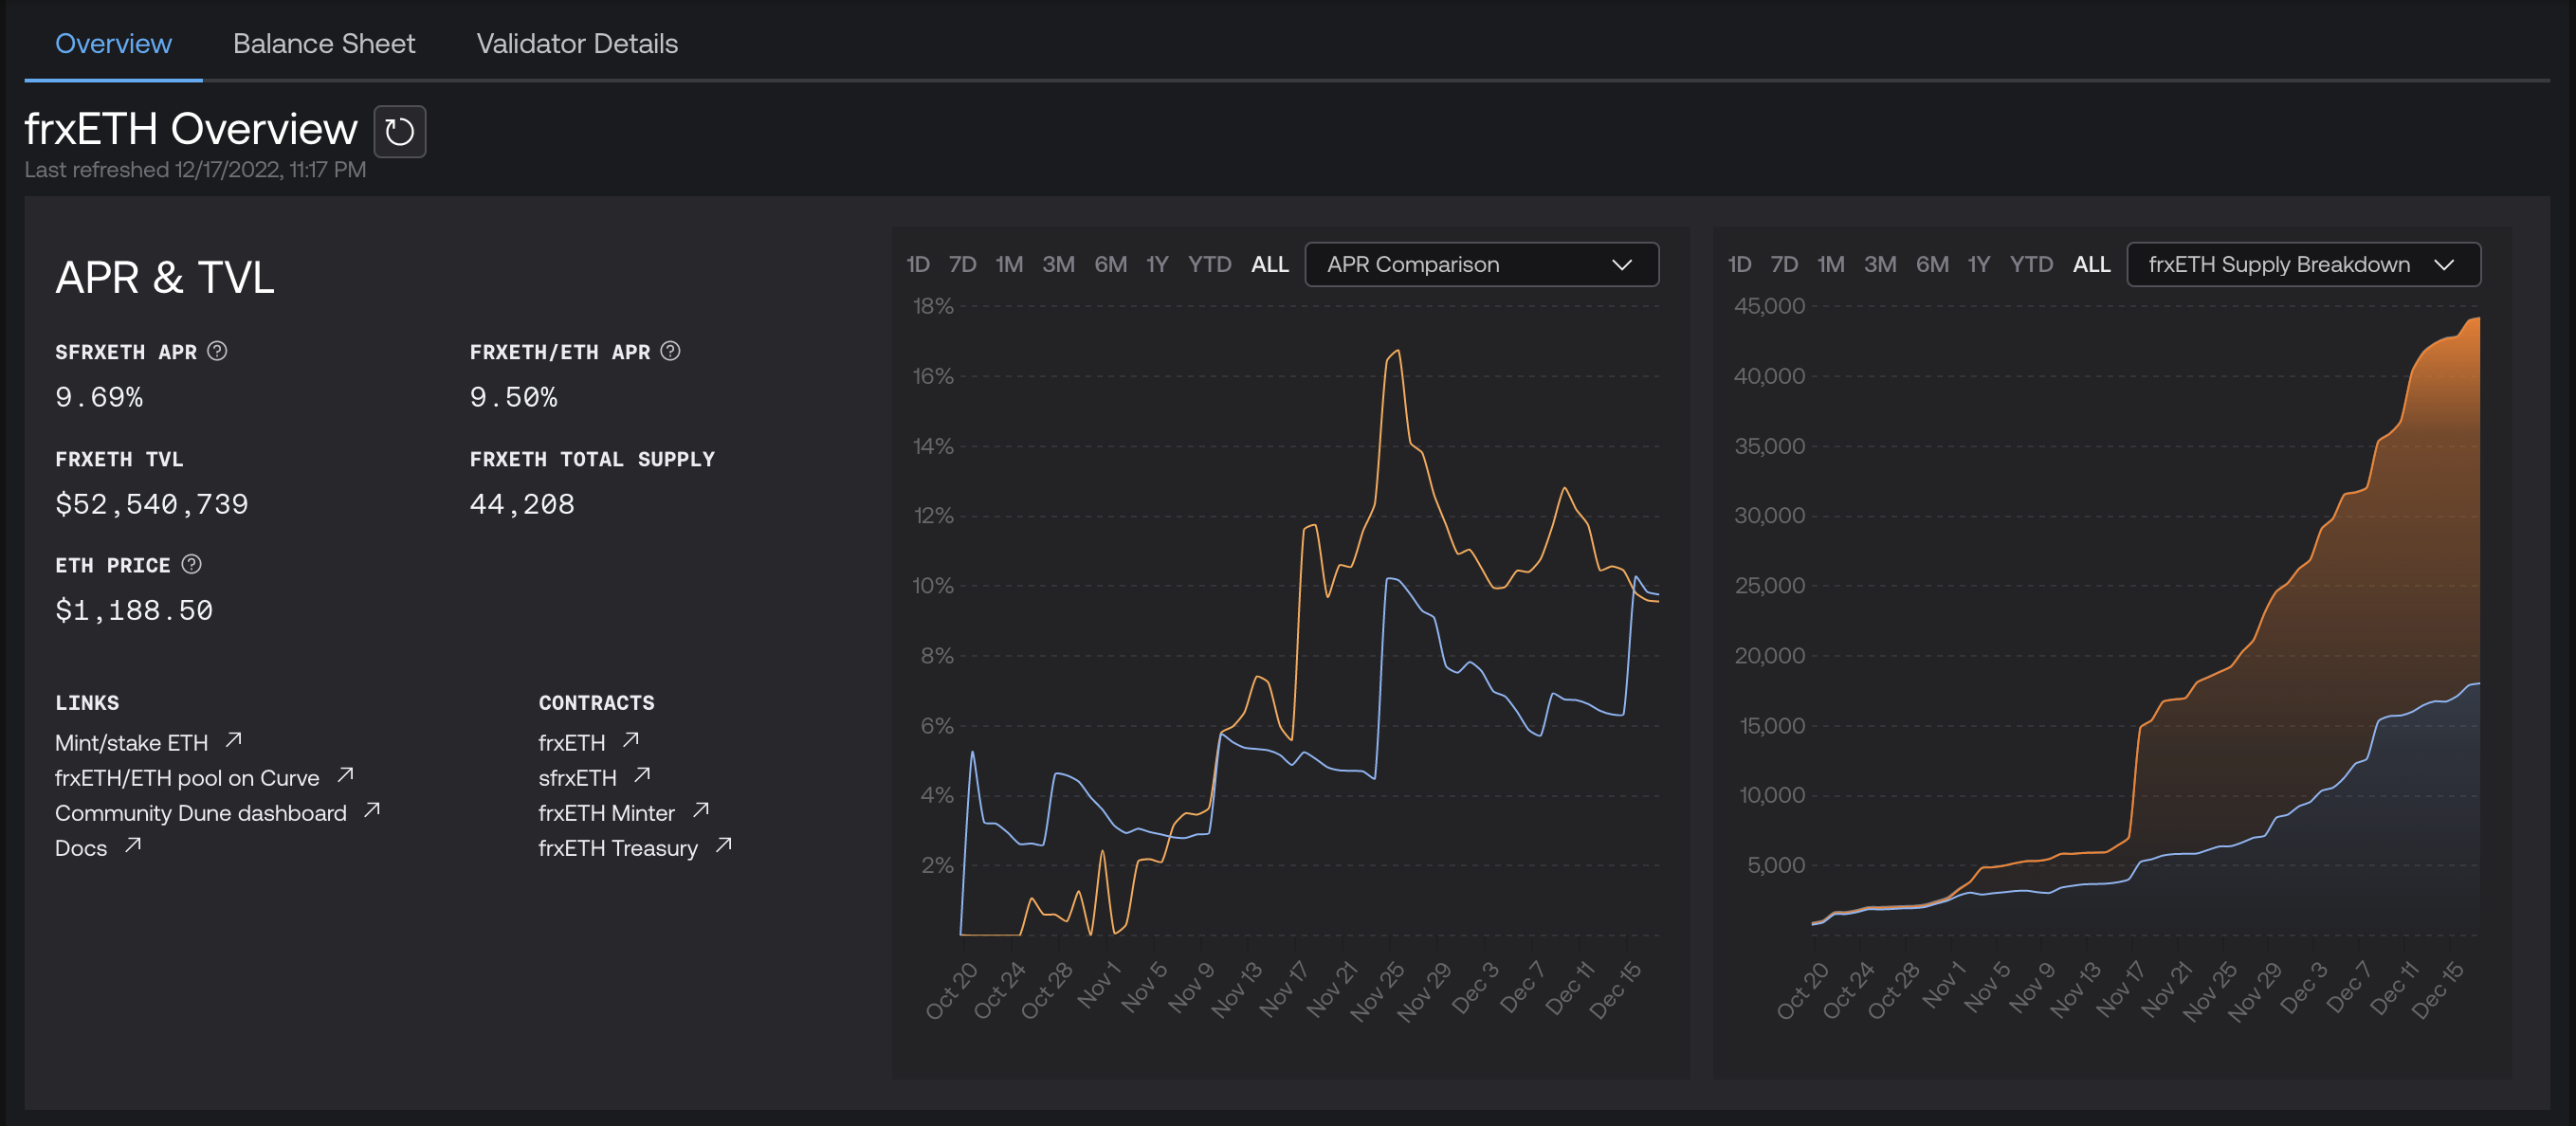Open the frxETH contract link
The height and width of the screenshot is (1126, 2576).
(572, 743)
